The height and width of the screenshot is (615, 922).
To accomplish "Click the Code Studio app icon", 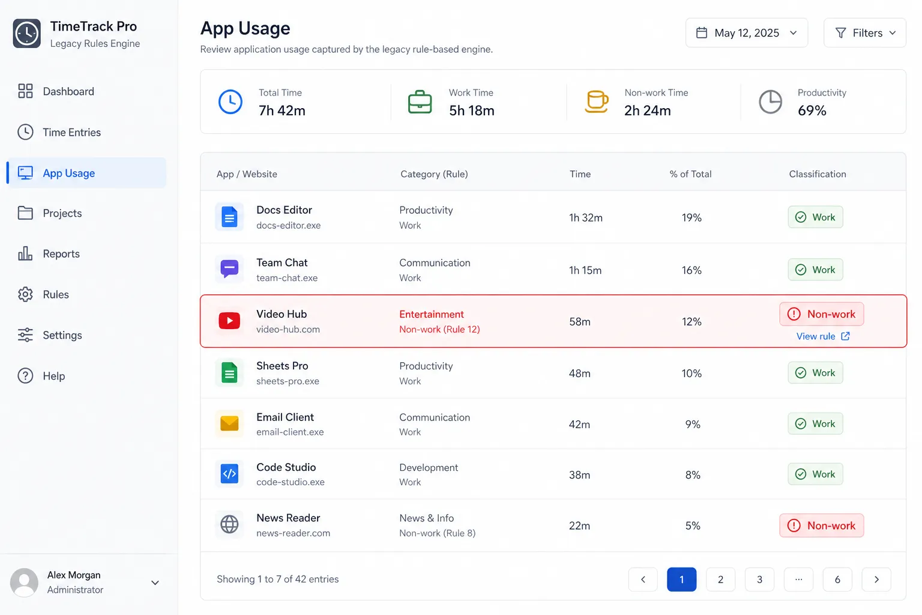I will point(229,474).
